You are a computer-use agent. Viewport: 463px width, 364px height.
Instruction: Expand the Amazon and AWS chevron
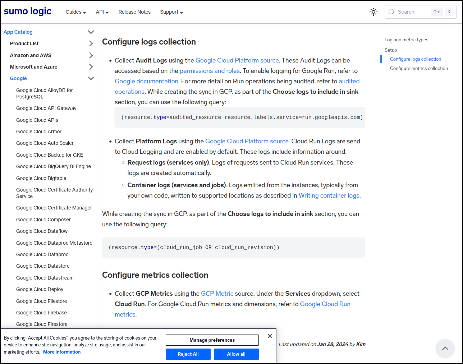tap(91, 55)
